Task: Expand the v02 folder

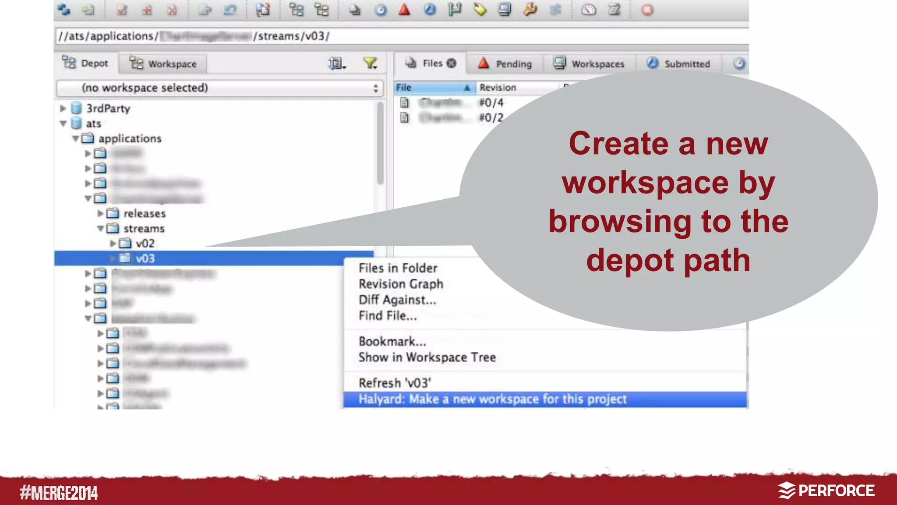Action: point(113,243)
